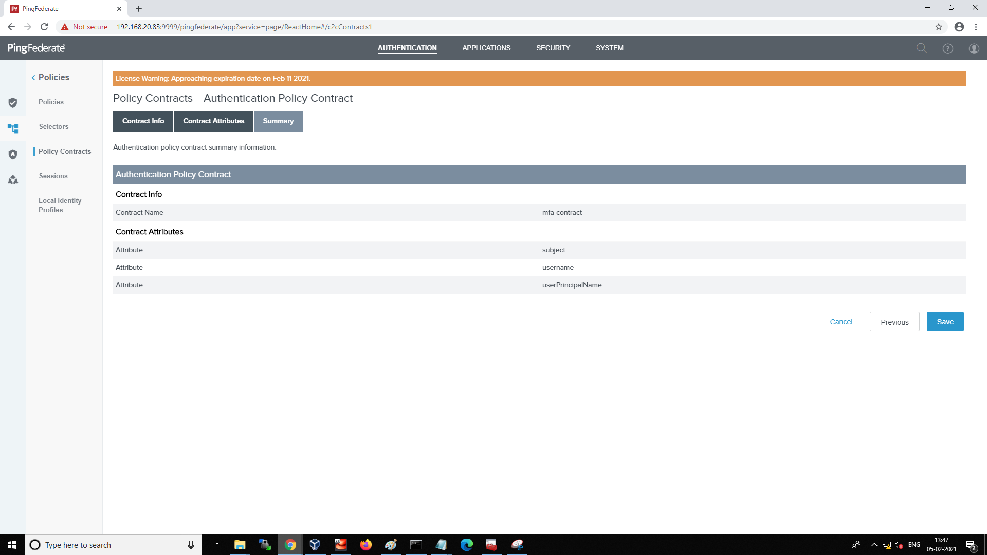Open the notification center icon

pos(971,545)
